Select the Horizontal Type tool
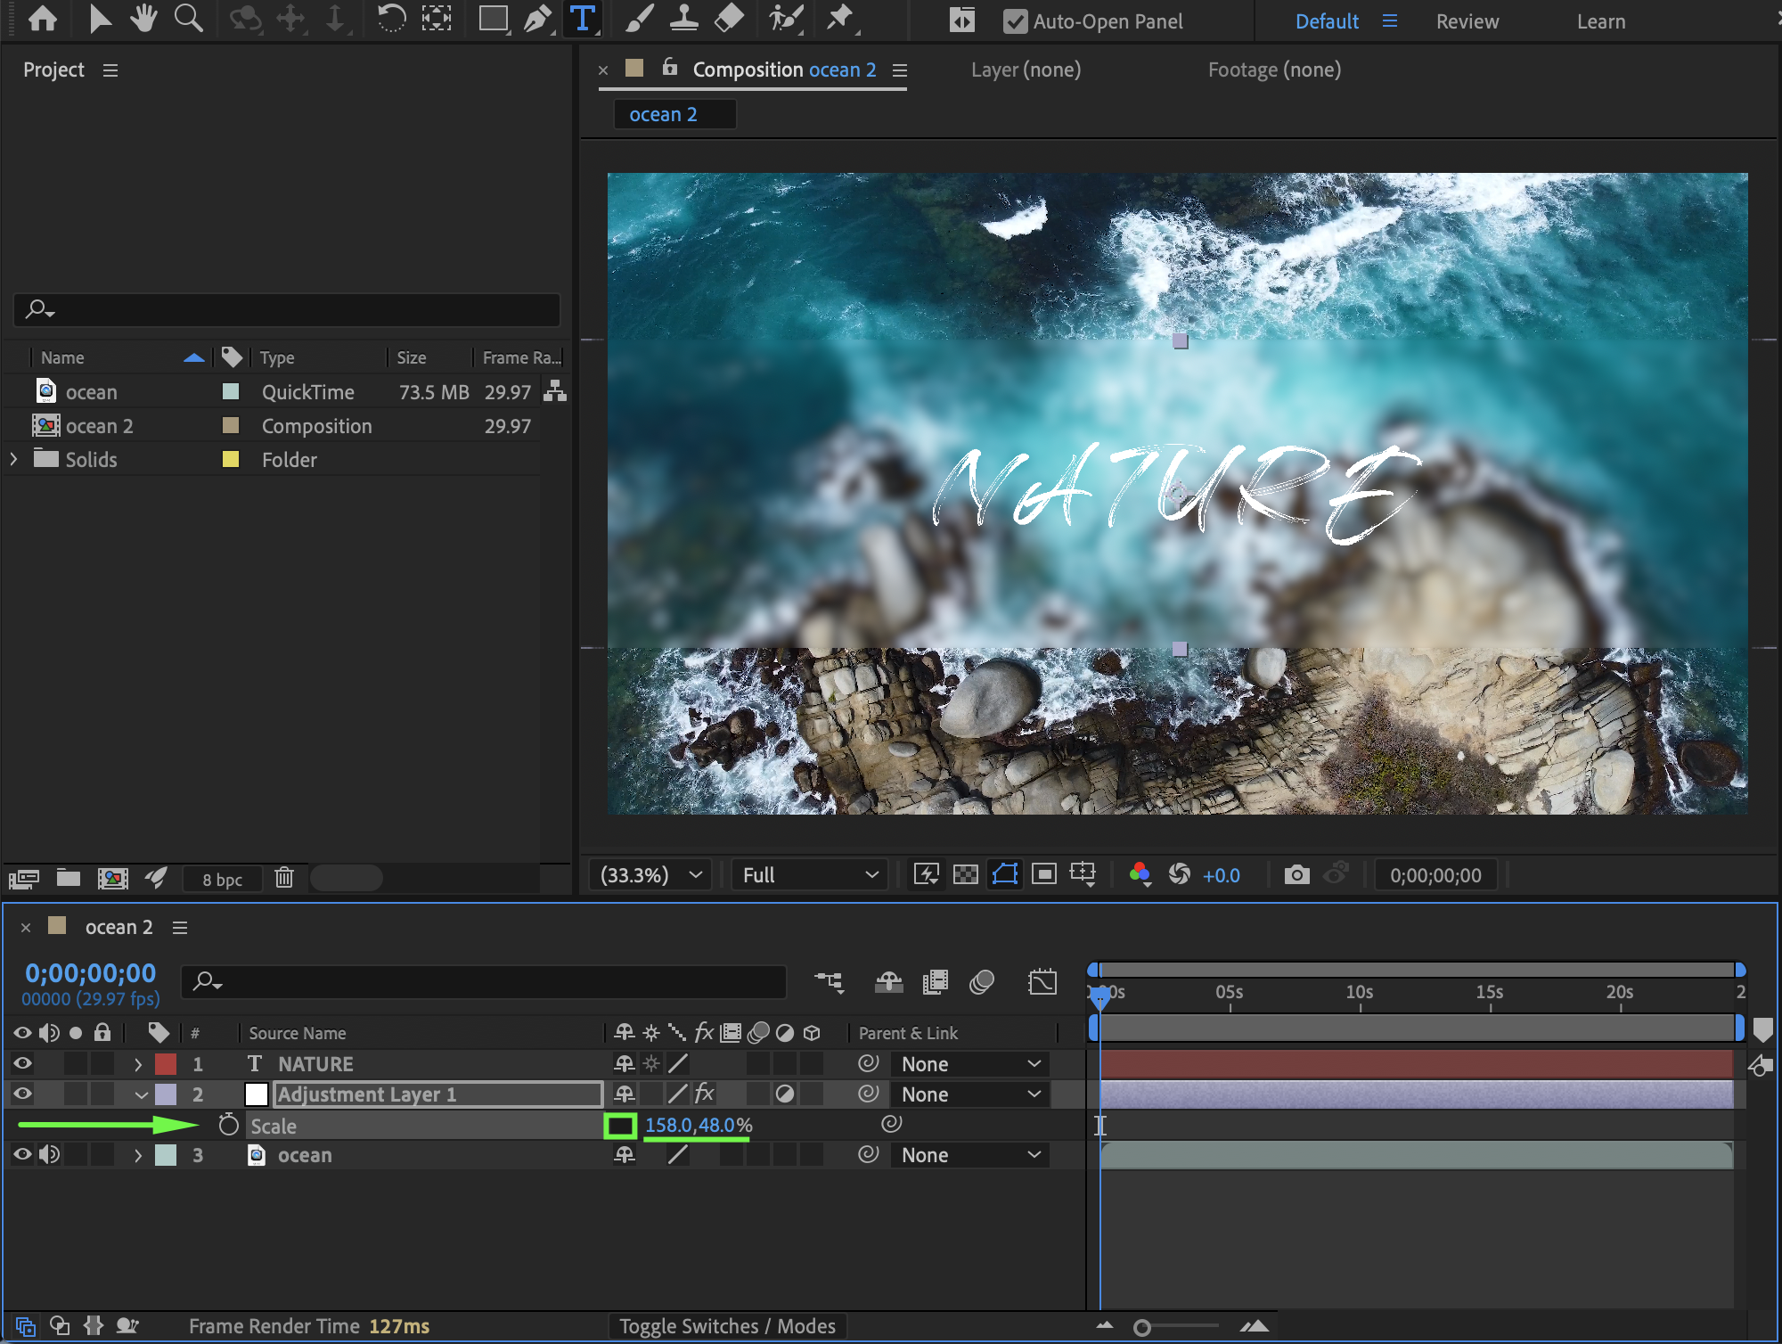 coord(582,19)
